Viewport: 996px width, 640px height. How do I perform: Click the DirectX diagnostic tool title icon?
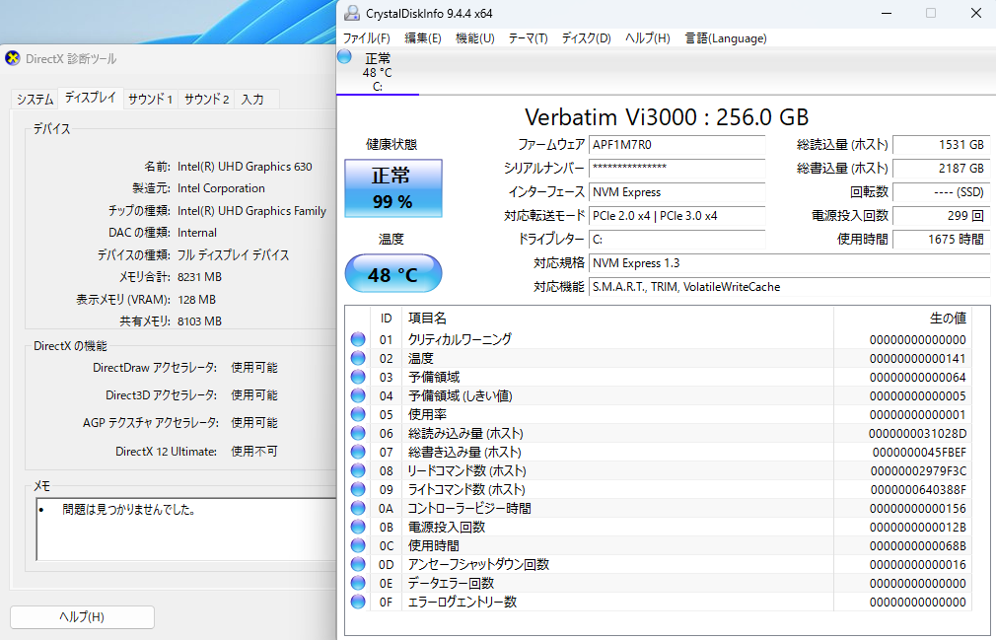pos(12,58)
